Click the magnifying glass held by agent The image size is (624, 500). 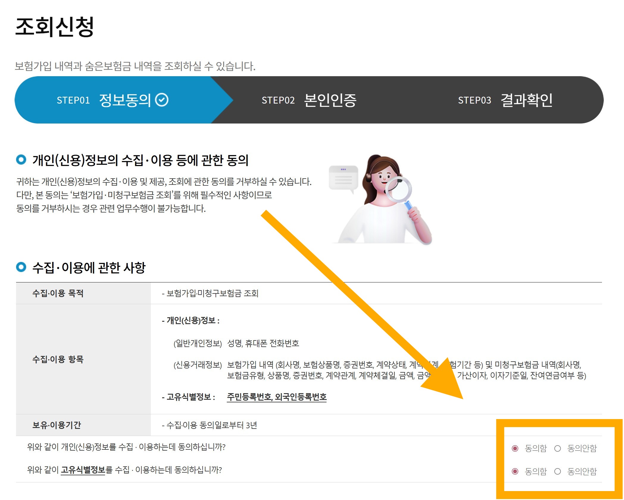coord(399,189)
